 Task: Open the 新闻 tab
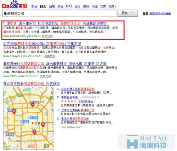pyautogui.click(x=34, y=7)
